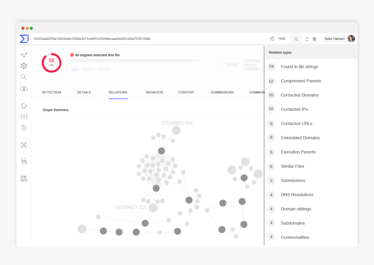The height and width of the screenshot is (265, 374).
Task: Click the top bar search magnifier
Action: (x=296, y=39)
